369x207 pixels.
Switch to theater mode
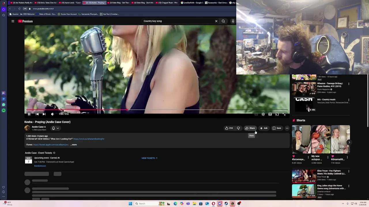pyautogui.click(x=270, y=114)
